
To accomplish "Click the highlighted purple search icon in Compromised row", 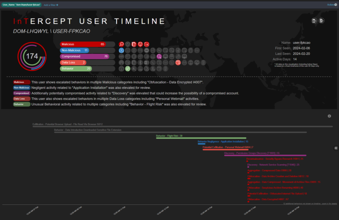I will pos(159,57).
